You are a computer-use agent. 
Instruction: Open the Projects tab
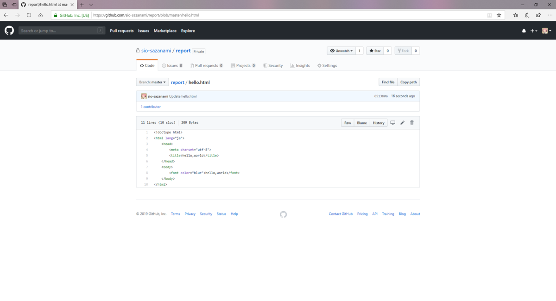pos(243,66)
